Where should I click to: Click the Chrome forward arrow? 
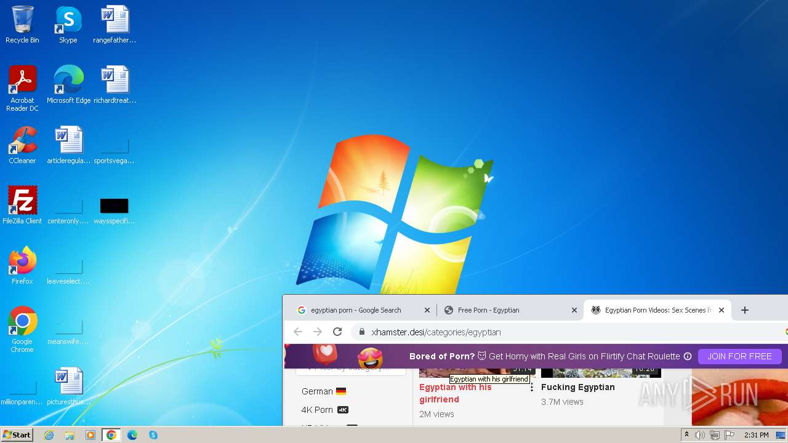click(318, 332)
